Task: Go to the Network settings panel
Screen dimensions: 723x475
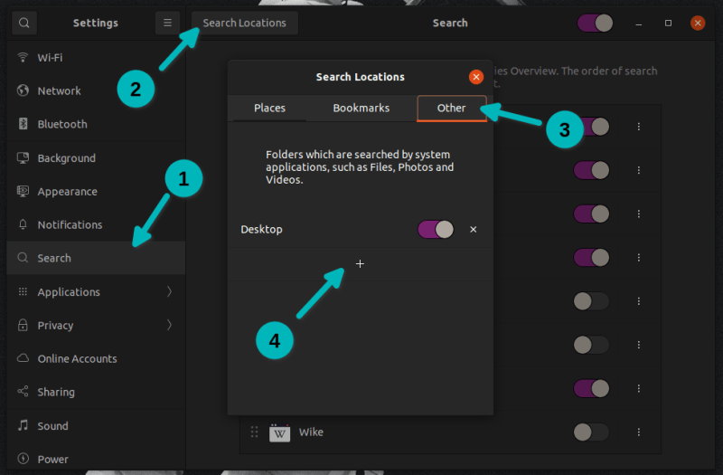Action: [x=96, y=91]
